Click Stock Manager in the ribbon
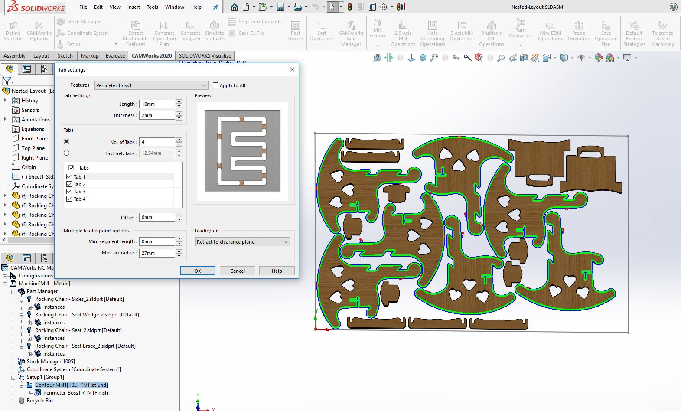The image size is (681, 411). coord(79,22)
